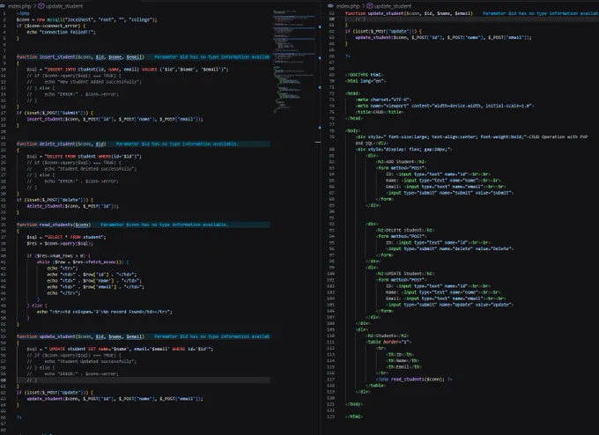Viewport: 599px width, 435px height.
Task: Click the <th>Email</th> line
Action: pyautogui.click(x=403, y=367)
